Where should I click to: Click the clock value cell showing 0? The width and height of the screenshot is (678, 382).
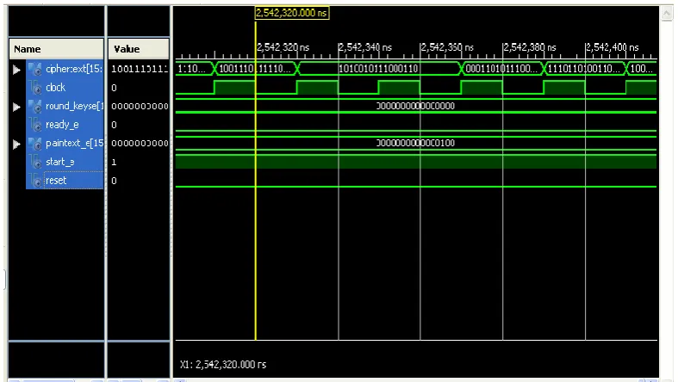coord(114,88)
